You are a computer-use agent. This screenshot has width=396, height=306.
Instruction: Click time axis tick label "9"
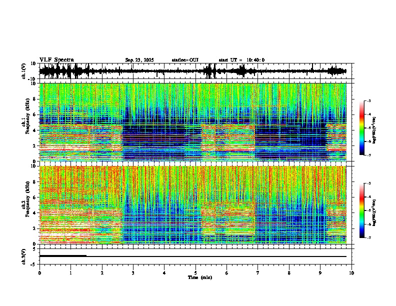click(320, 273)
